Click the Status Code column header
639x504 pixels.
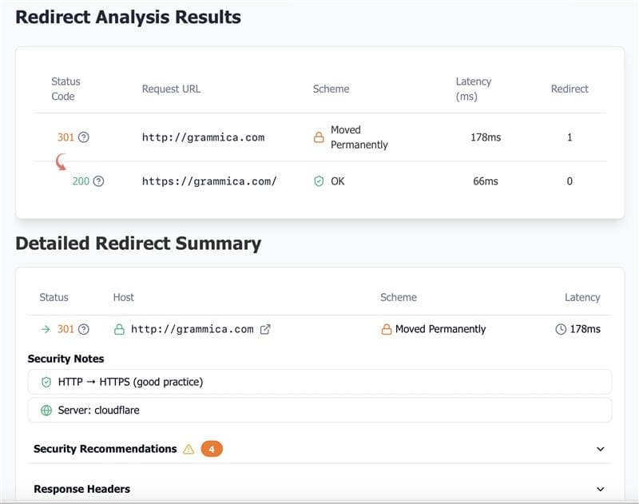pyautogui.click(x=65, y=89)
